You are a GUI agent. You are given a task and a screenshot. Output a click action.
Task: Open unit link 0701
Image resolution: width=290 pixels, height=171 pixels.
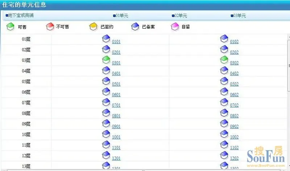click(x=116, y=105)
